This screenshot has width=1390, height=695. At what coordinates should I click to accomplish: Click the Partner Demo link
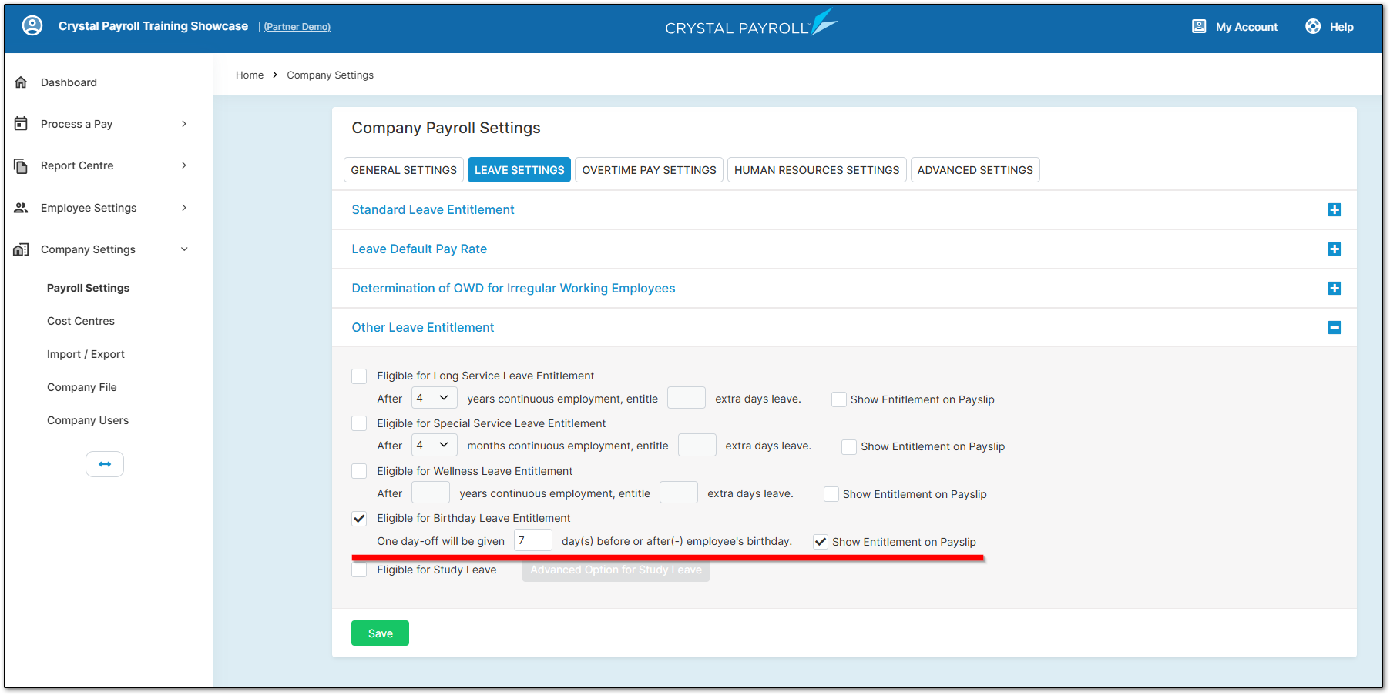coord(297,27)
